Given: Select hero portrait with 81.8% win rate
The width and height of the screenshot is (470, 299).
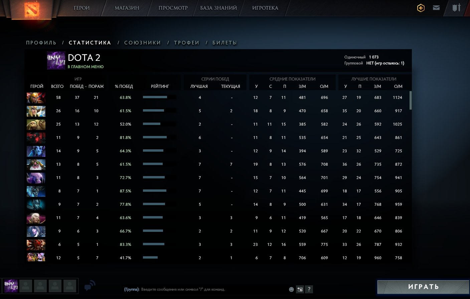Looking at the screenshot, I should tap(36, 138).
